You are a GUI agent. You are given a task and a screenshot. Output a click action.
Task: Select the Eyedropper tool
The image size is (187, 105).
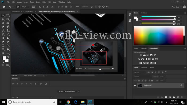pyautogui.click(x=3, y=27)
